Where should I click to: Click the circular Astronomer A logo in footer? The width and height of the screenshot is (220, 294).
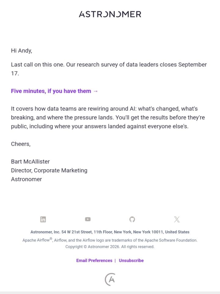pyautogui.click(x=110, y=279)
